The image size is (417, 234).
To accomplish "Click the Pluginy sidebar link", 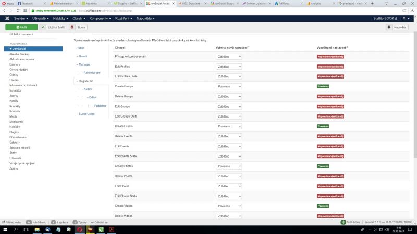I will (x=15, y=132).
